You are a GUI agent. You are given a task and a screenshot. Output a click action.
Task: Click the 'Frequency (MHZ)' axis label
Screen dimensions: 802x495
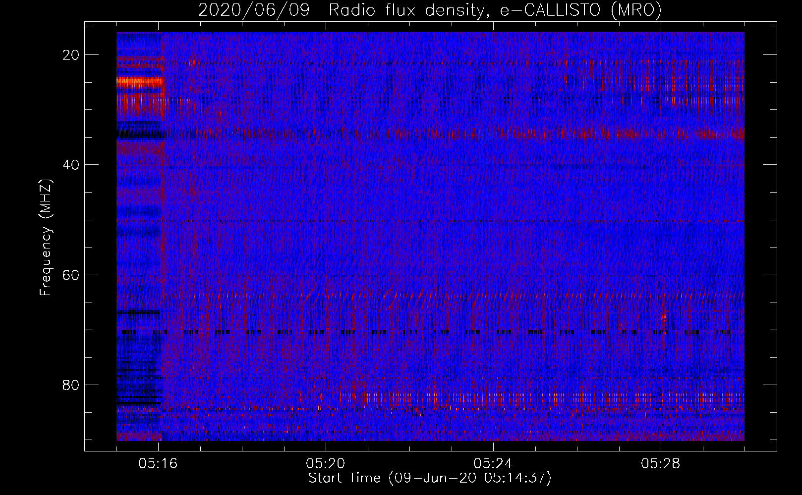[x=46, y=238]
